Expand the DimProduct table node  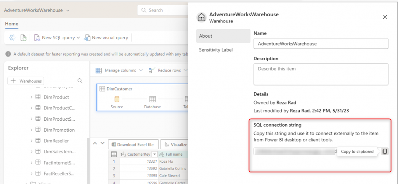31,97
